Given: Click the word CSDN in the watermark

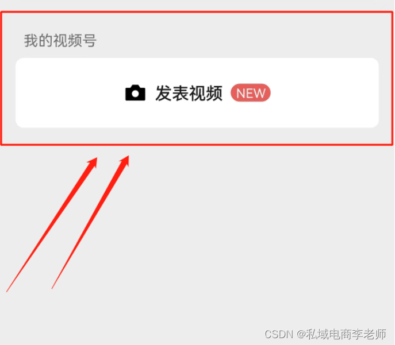Looking at the screenshot, I should coord(279,335).
